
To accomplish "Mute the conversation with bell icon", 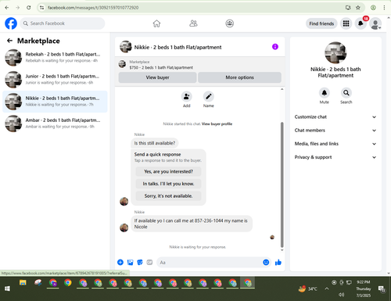I will pos(325,93).
